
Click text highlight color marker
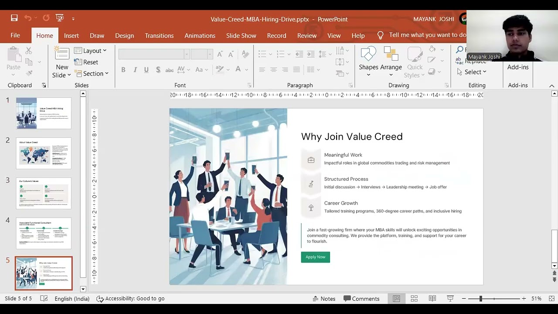[x=219, y=70]
